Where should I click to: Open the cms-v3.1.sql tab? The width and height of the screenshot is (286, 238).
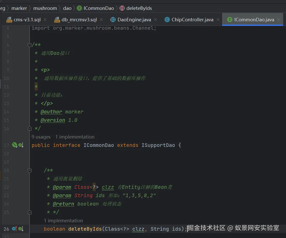click(x=27, y=20)
